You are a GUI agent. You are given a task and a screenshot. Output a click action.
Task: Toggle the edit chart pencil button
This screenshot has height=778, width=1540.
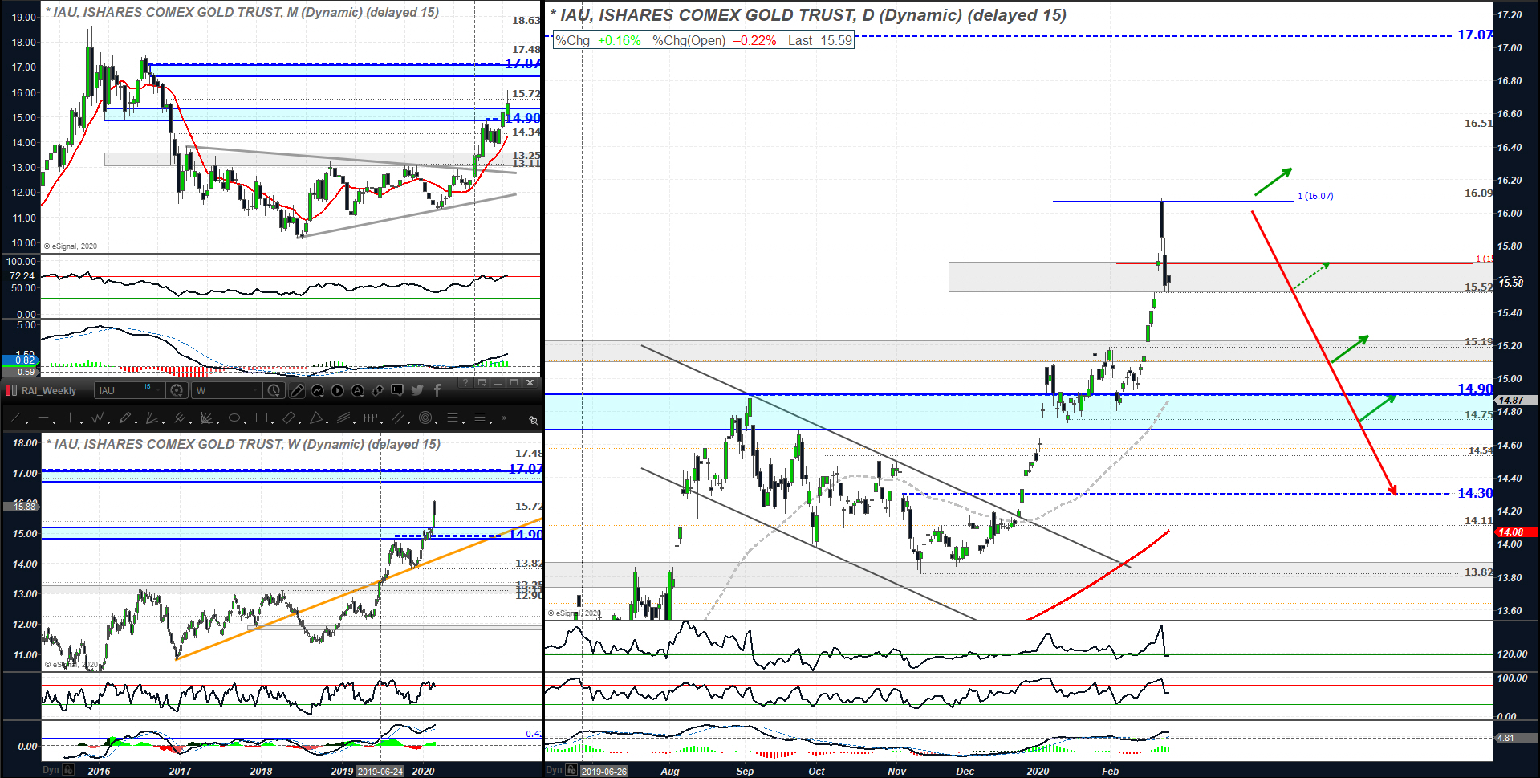pyautogui.click(x=297, y=391)
